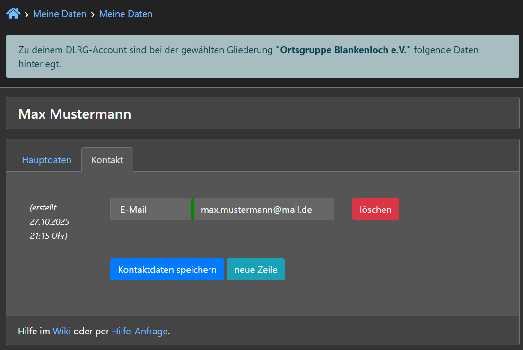
Task: Click the chevron between the Meine Daten breadcrumbs
Action: (93, 15)
